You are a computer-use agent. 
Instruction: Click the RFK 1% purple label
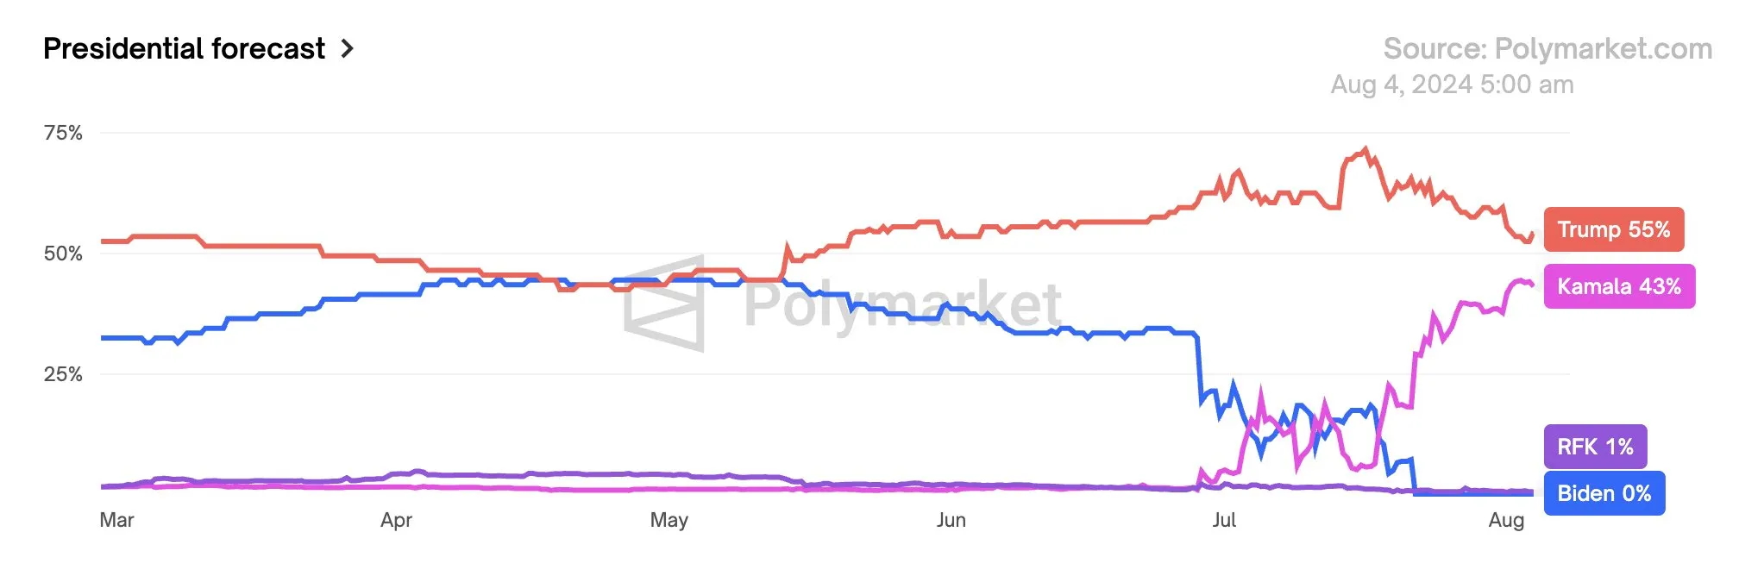coord(1594,447)
